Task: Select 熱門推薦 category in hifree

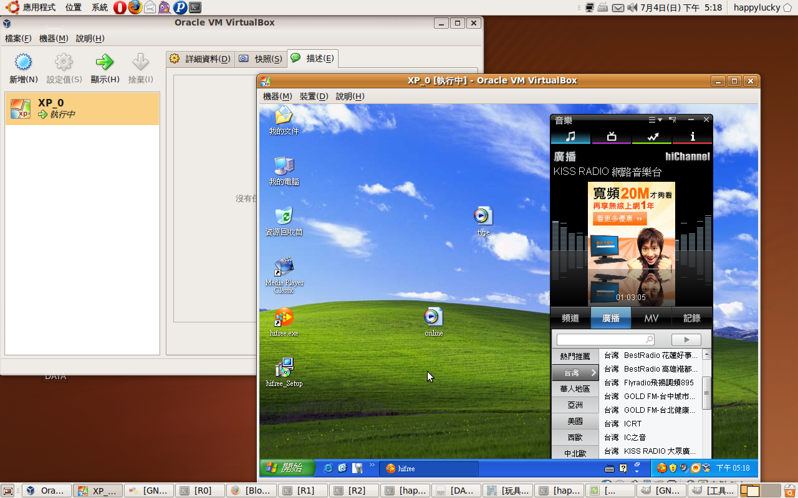Action: [575, 356]
